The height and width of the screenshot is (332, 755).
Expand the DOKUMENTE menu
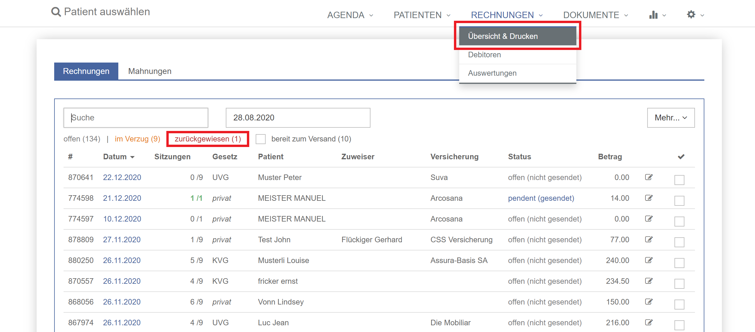click(596, 15)
